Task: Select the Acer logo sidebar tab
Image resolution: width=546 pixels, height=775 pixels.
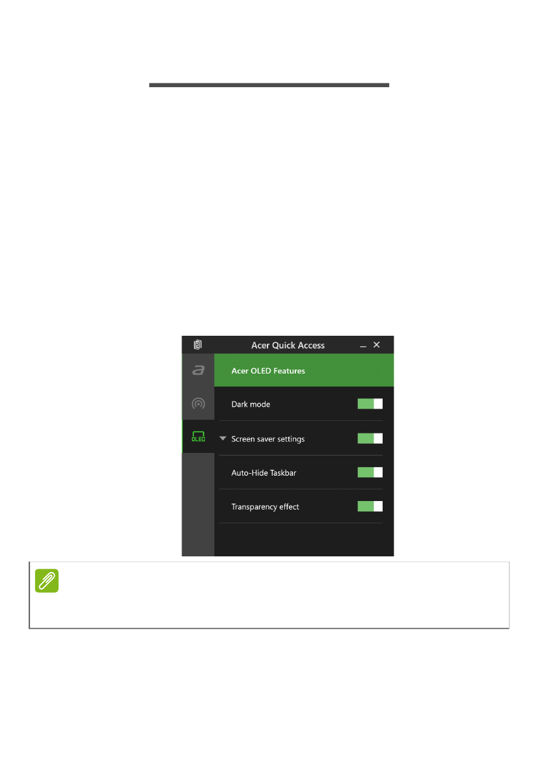Action: (x=198, y=370)
